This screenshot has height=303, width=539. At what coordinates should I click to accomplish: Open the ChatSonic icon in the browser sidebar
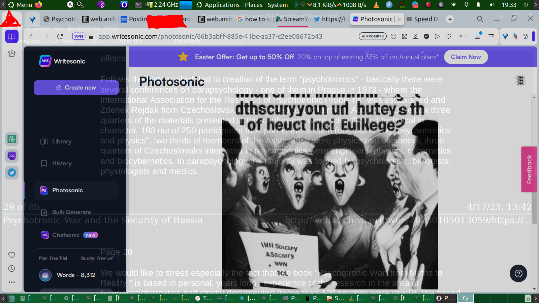coord(12,156)
